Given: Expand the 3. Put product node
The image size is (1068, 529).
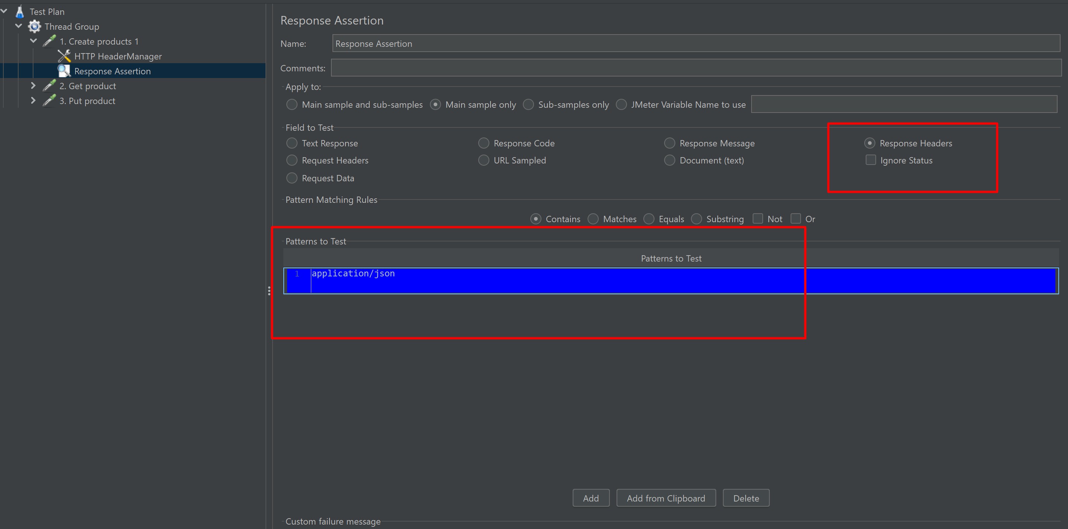Looking at the screenshot, I should point(33,101).
